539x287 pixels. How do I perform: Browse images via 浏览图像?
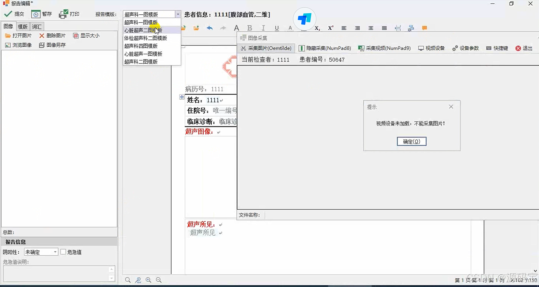(18, 45)
